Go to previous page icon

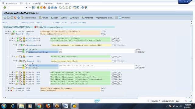click(x=64, y=8)
